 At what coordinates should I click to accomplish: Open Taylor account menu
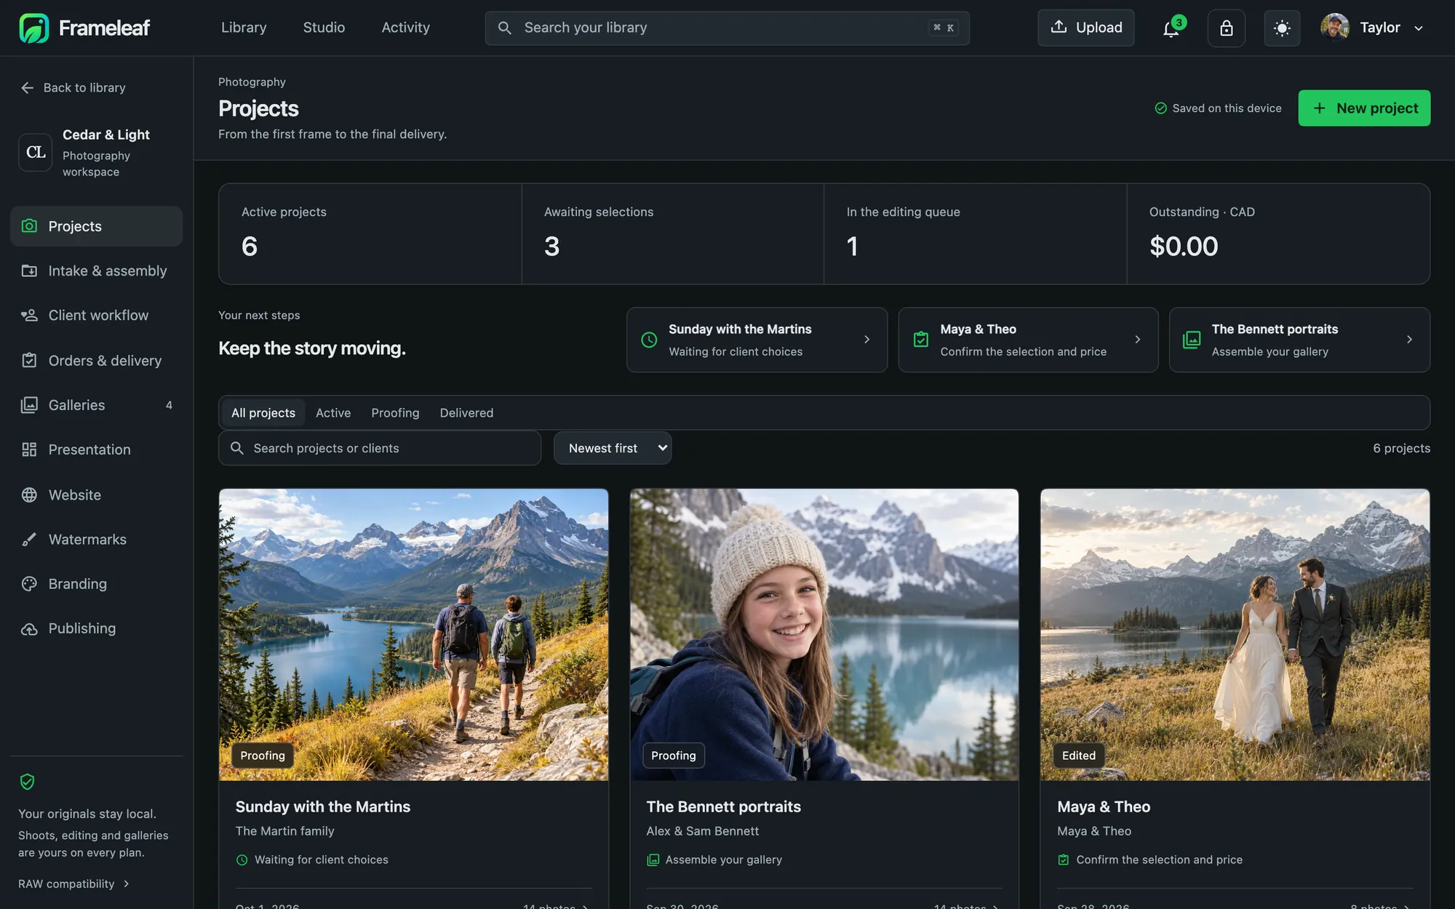pos(1372,28)
